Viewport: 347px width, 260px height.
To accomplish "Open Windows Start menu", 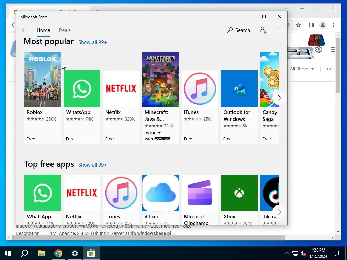I will [x=8, y=253].
